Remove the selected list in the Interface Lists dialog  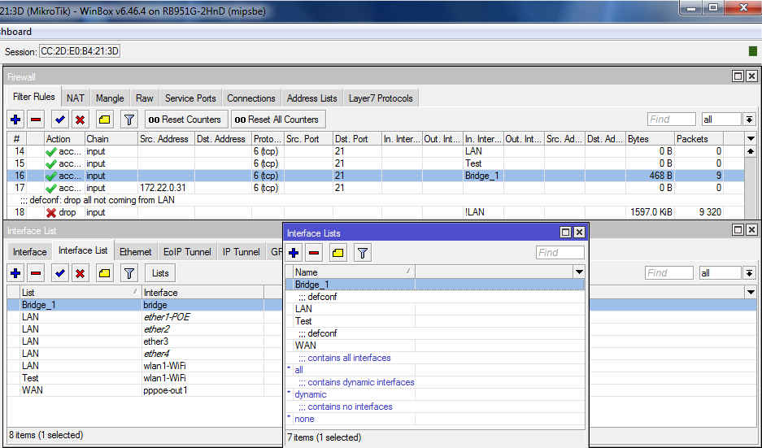[x=314, y=253]
